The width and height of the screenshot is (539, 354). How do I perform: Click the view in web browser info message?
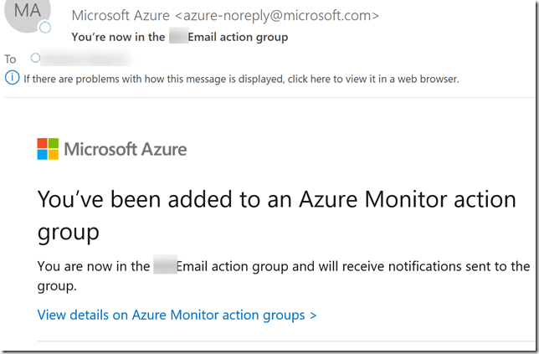point(240,79)
